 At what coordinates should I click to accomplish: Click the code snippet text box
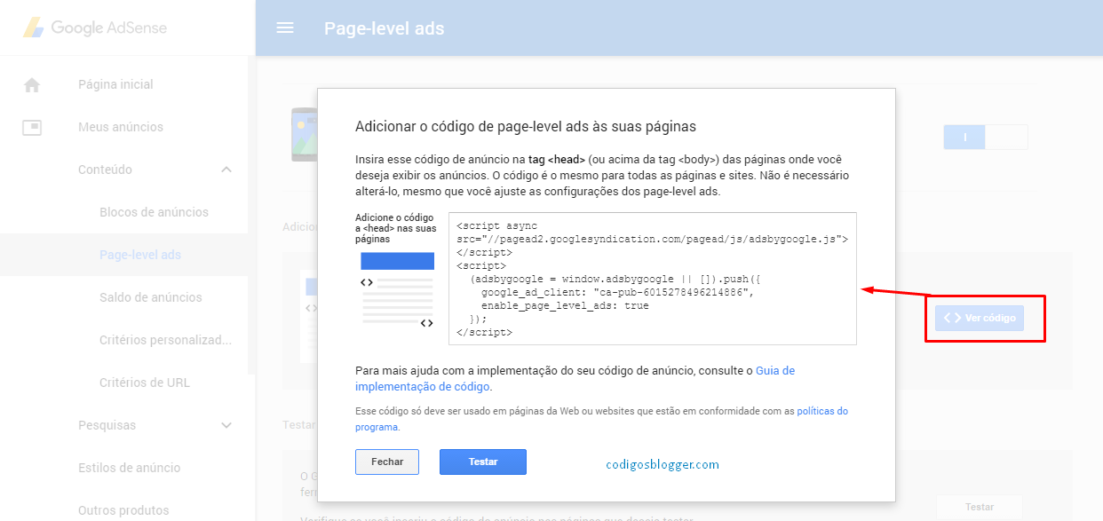[x=653, y=279]
